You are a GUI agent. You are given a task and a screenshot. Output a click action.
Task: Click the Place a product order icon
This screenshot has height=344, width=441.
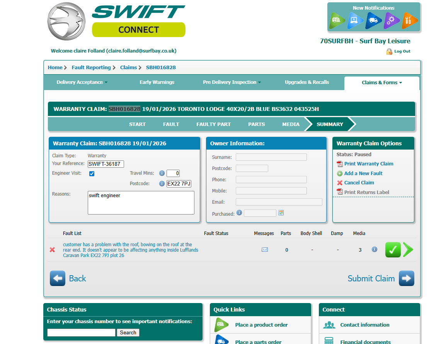[221, 325]
